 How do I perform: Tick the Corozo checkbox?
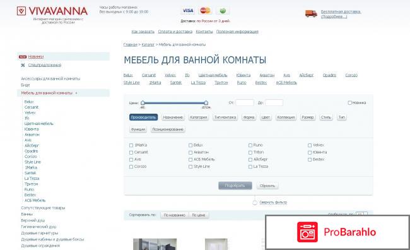(131, 167)
